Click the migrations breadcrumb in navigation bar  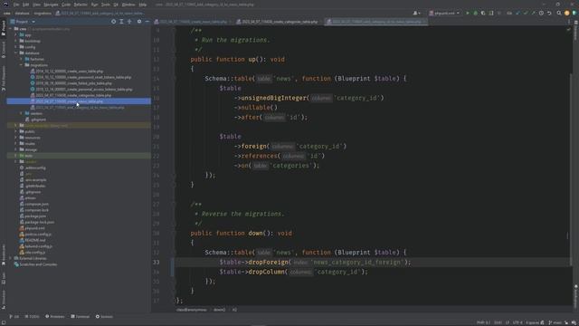point(43,13)
